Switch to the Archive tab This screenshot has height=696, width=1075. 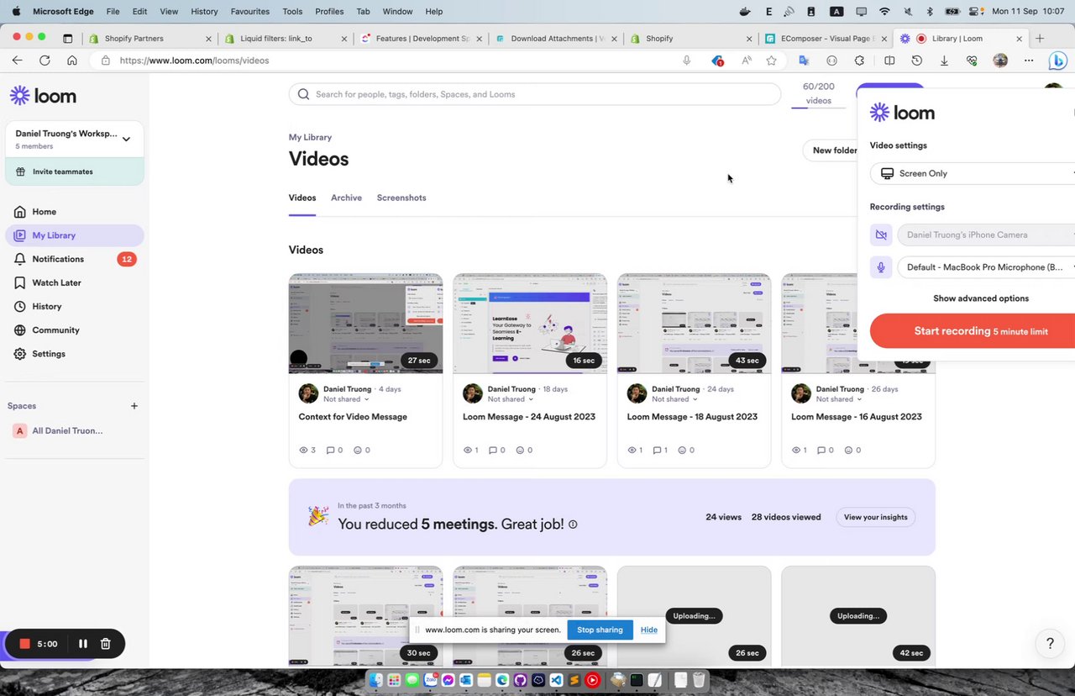pyautogui.click(x=346, y=198)
